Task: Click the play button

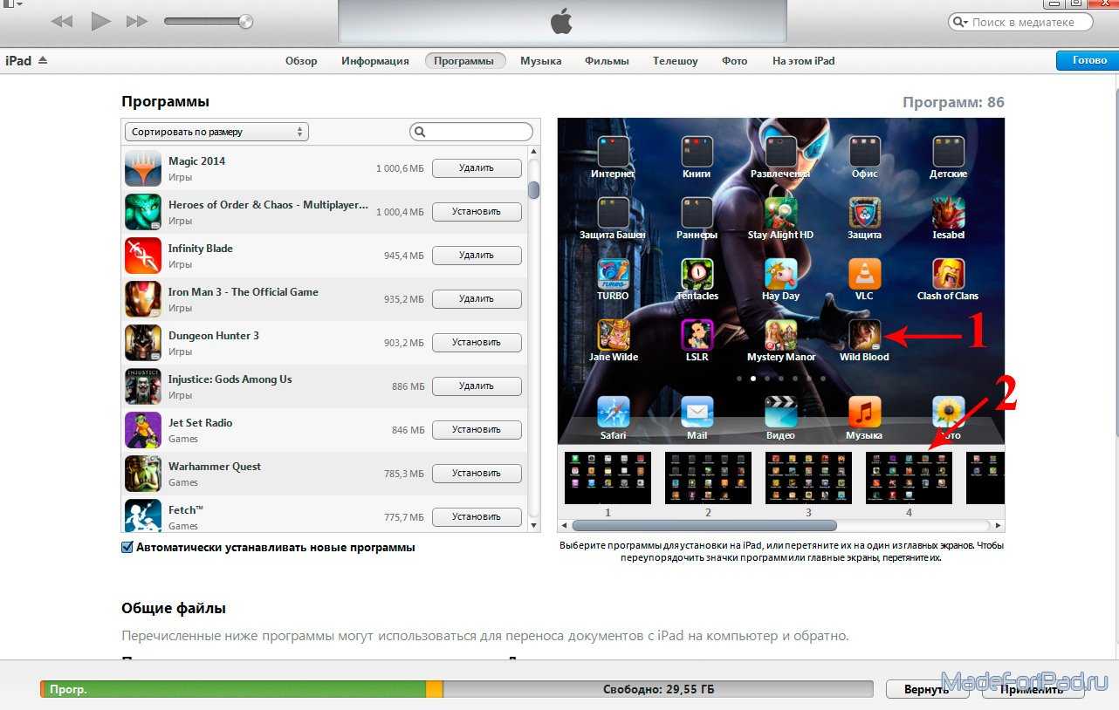Action: pyautogui.click(x=101, y=21)
